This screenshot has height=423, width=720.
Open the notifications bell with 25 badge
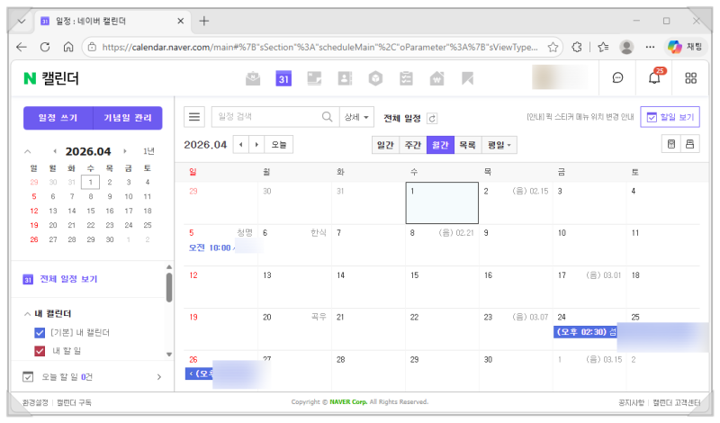coord(655,77)
